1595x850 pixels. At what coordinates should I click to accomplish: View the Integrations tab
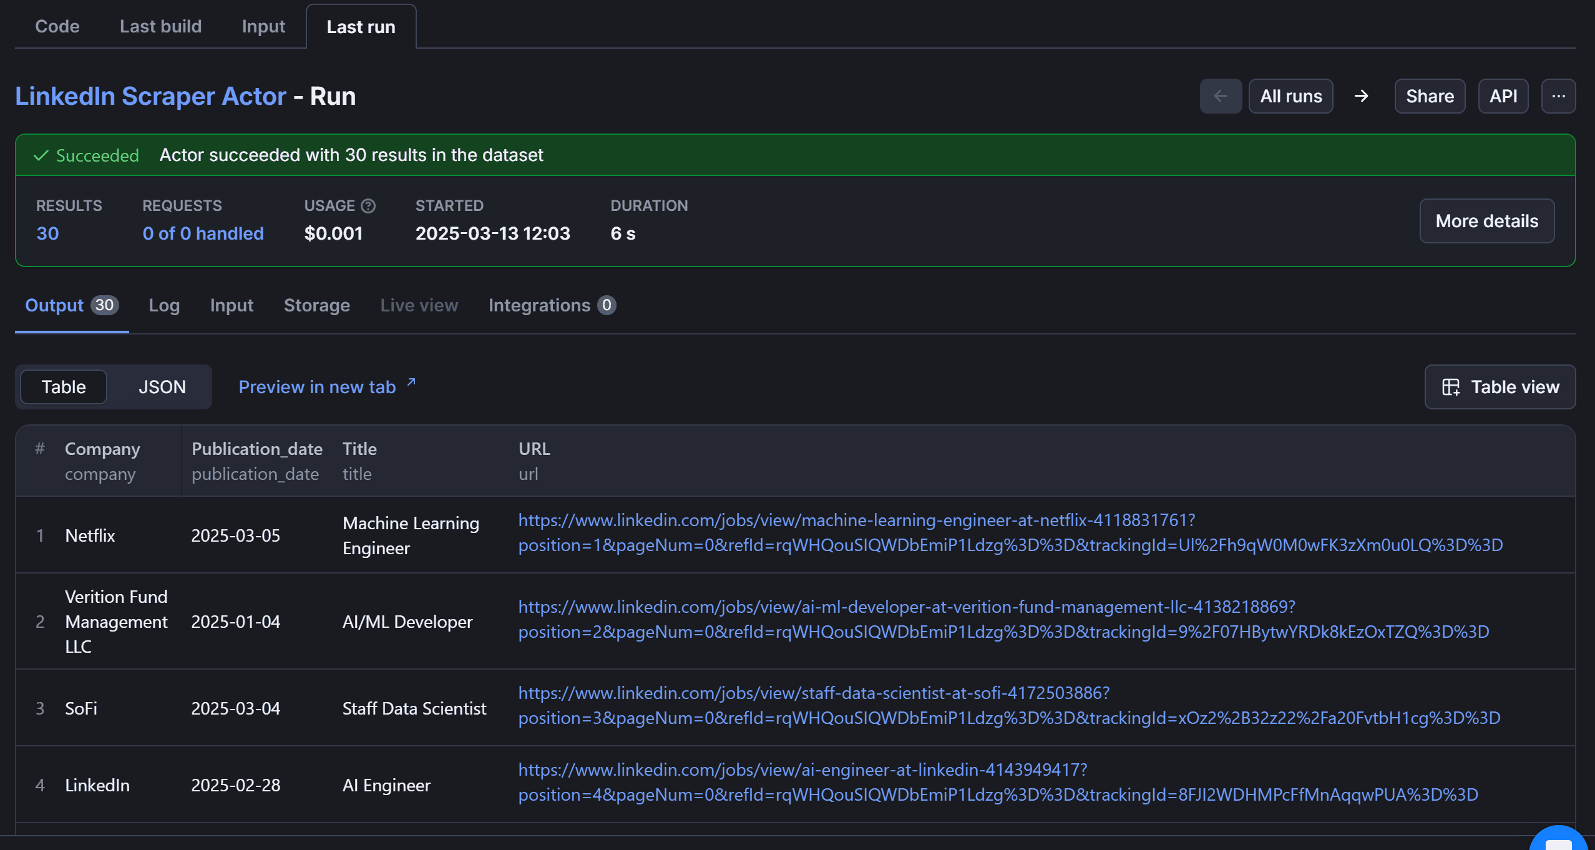click(x=540, y=305)
